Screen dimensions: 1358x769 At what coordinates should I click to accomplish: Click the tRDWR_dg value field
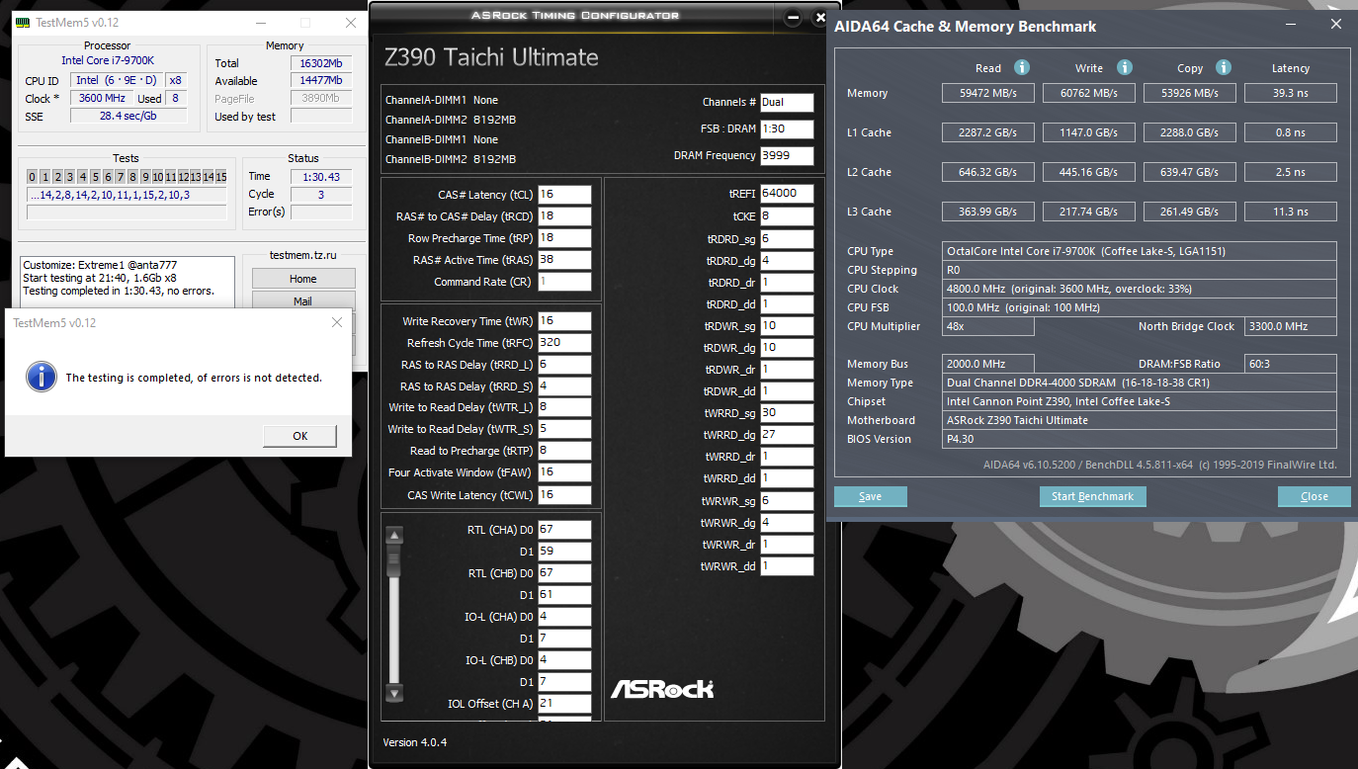coord(787,348)
